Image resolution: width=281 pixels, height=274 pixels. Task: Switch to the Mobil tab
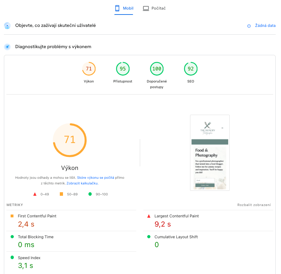(124, 8)
